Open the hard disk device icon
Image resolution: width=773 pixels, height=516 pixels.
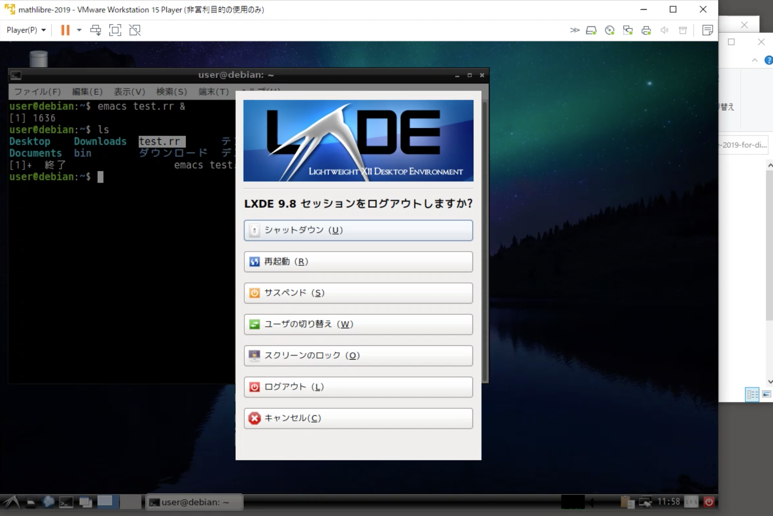click(x=591, y=30)
